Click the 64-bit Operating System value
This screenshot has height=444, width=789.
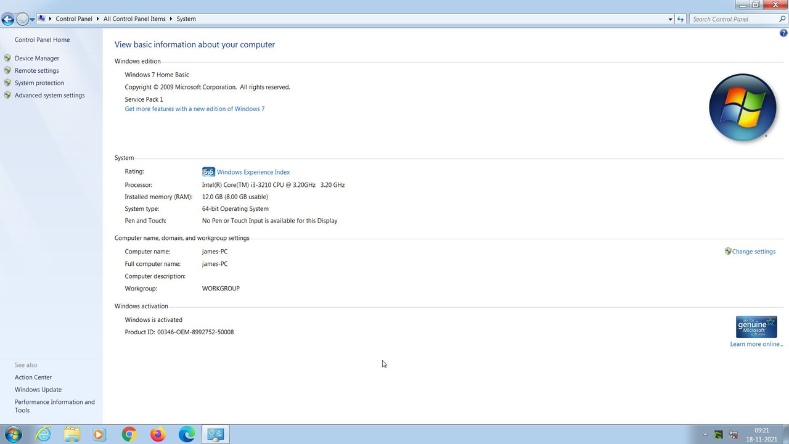click(235, 209)
